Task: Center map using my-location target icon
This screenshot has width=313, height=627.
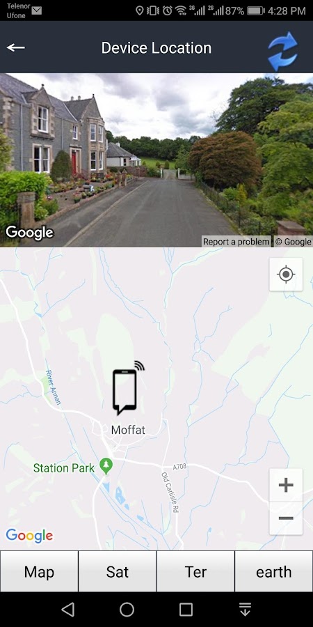Action: (286, 274)
